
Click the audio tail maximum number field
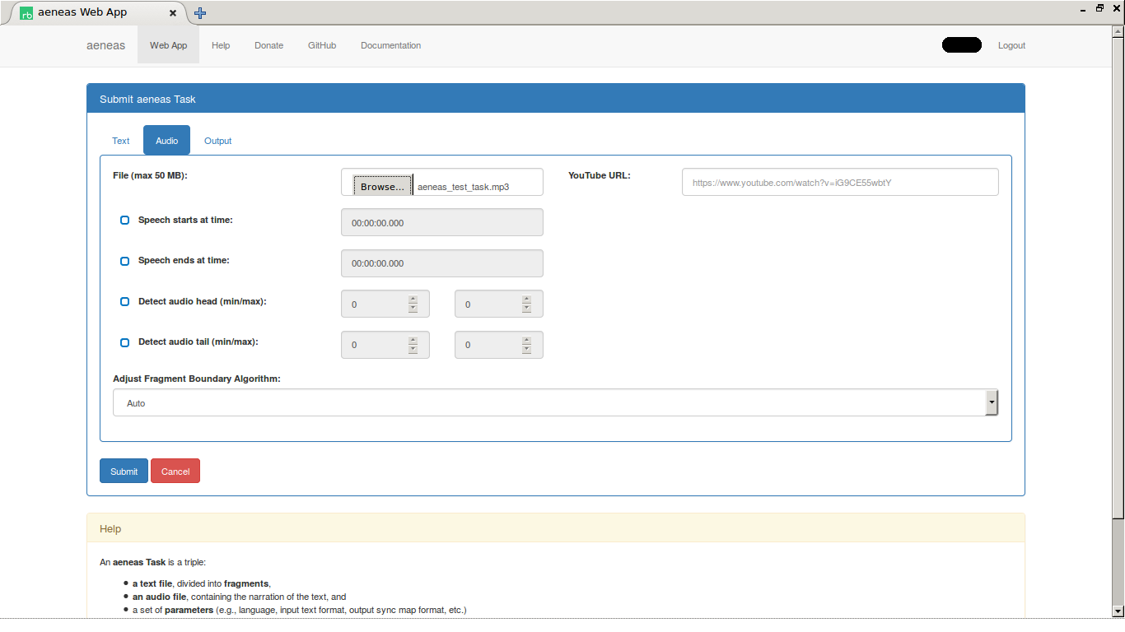(x=499, y=345)
